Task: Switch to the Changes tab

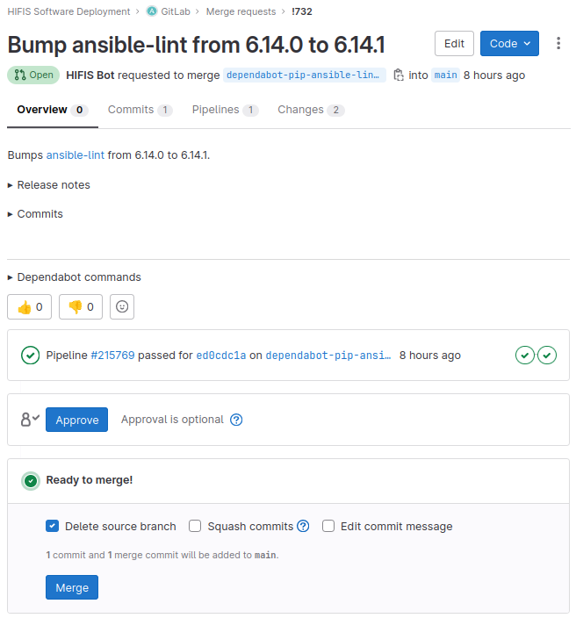Action: [x=311, y=110]
